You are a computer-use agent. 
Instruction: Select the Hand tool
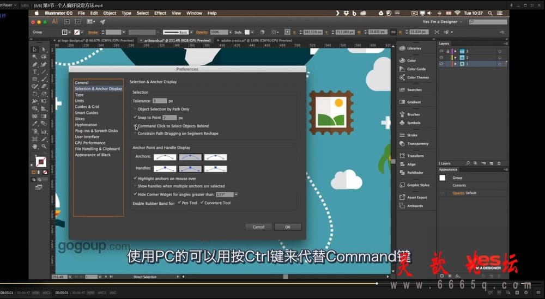click(35, 146)
